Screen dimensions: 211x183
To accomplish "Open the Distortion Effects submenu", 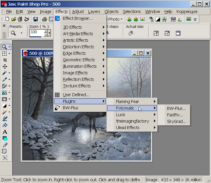I will click(78, 47).
